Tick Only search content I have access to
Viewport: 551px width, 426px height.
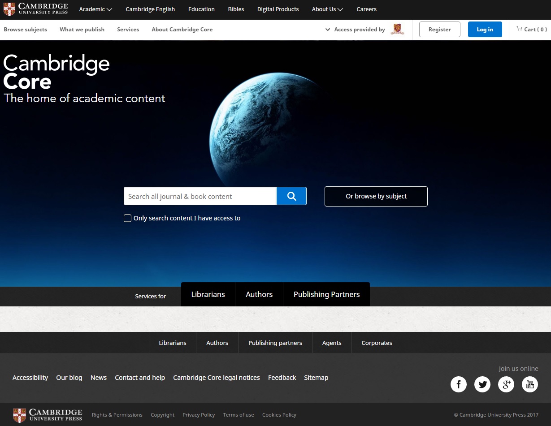(128, 218)
